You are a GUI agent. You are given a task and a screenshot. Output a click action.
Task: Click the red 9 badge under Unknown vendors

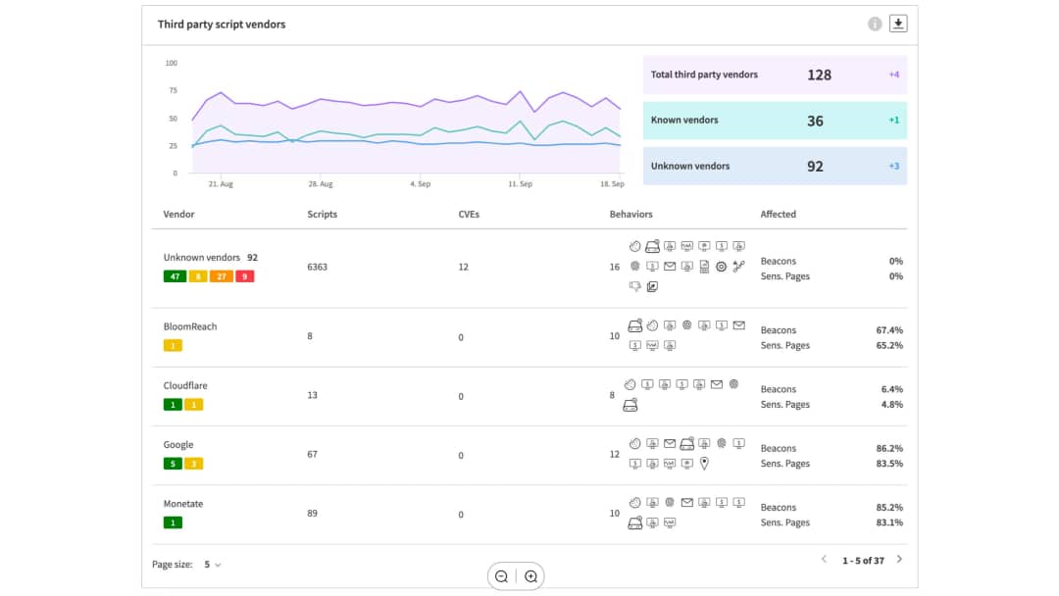[244, 276]
